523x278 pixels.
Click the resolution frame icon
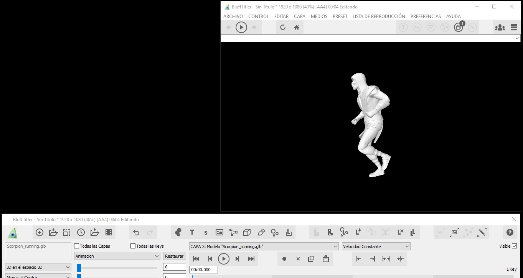[x=67, y=232]
